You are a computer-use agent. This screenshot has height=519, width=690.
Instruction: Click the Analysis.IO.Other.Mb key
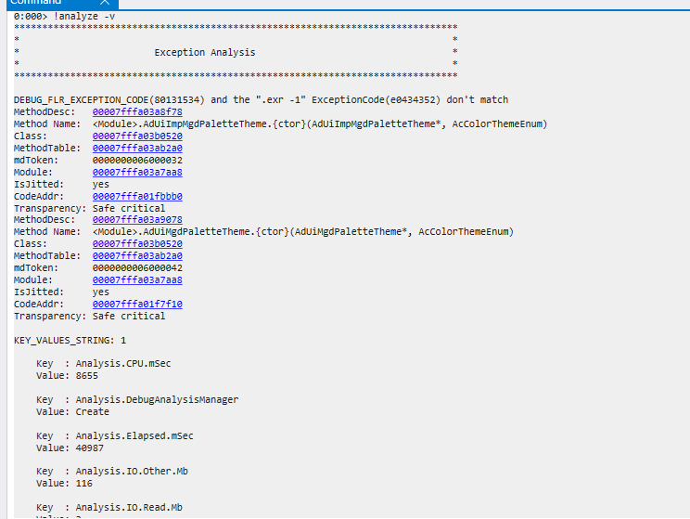132,472
